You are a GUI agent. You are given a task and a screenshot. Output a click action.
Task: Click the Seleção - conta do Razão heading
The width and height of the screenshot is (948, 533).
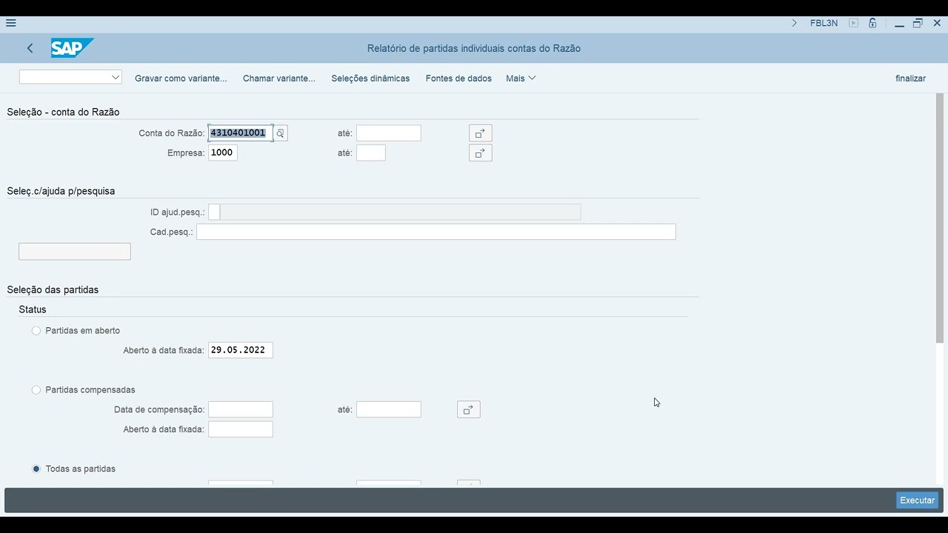click(x=63, y=112)
